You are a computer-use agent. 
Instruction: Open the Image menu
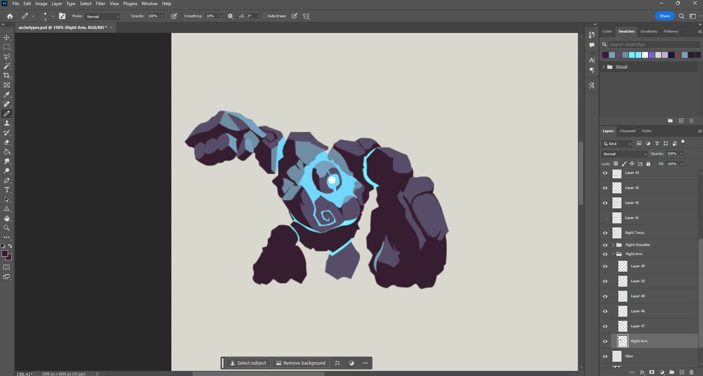(x=41, y=4)
